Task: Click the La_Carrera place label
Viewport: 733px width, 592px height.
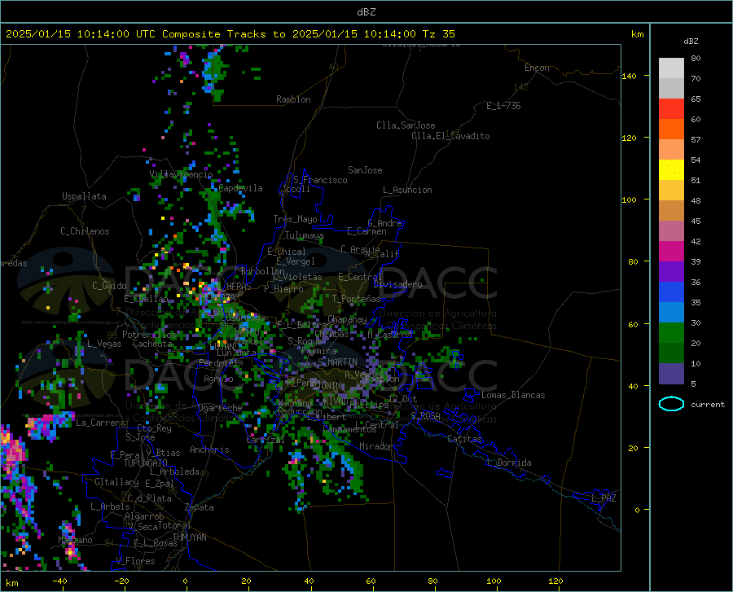Action: click(100, 423)
